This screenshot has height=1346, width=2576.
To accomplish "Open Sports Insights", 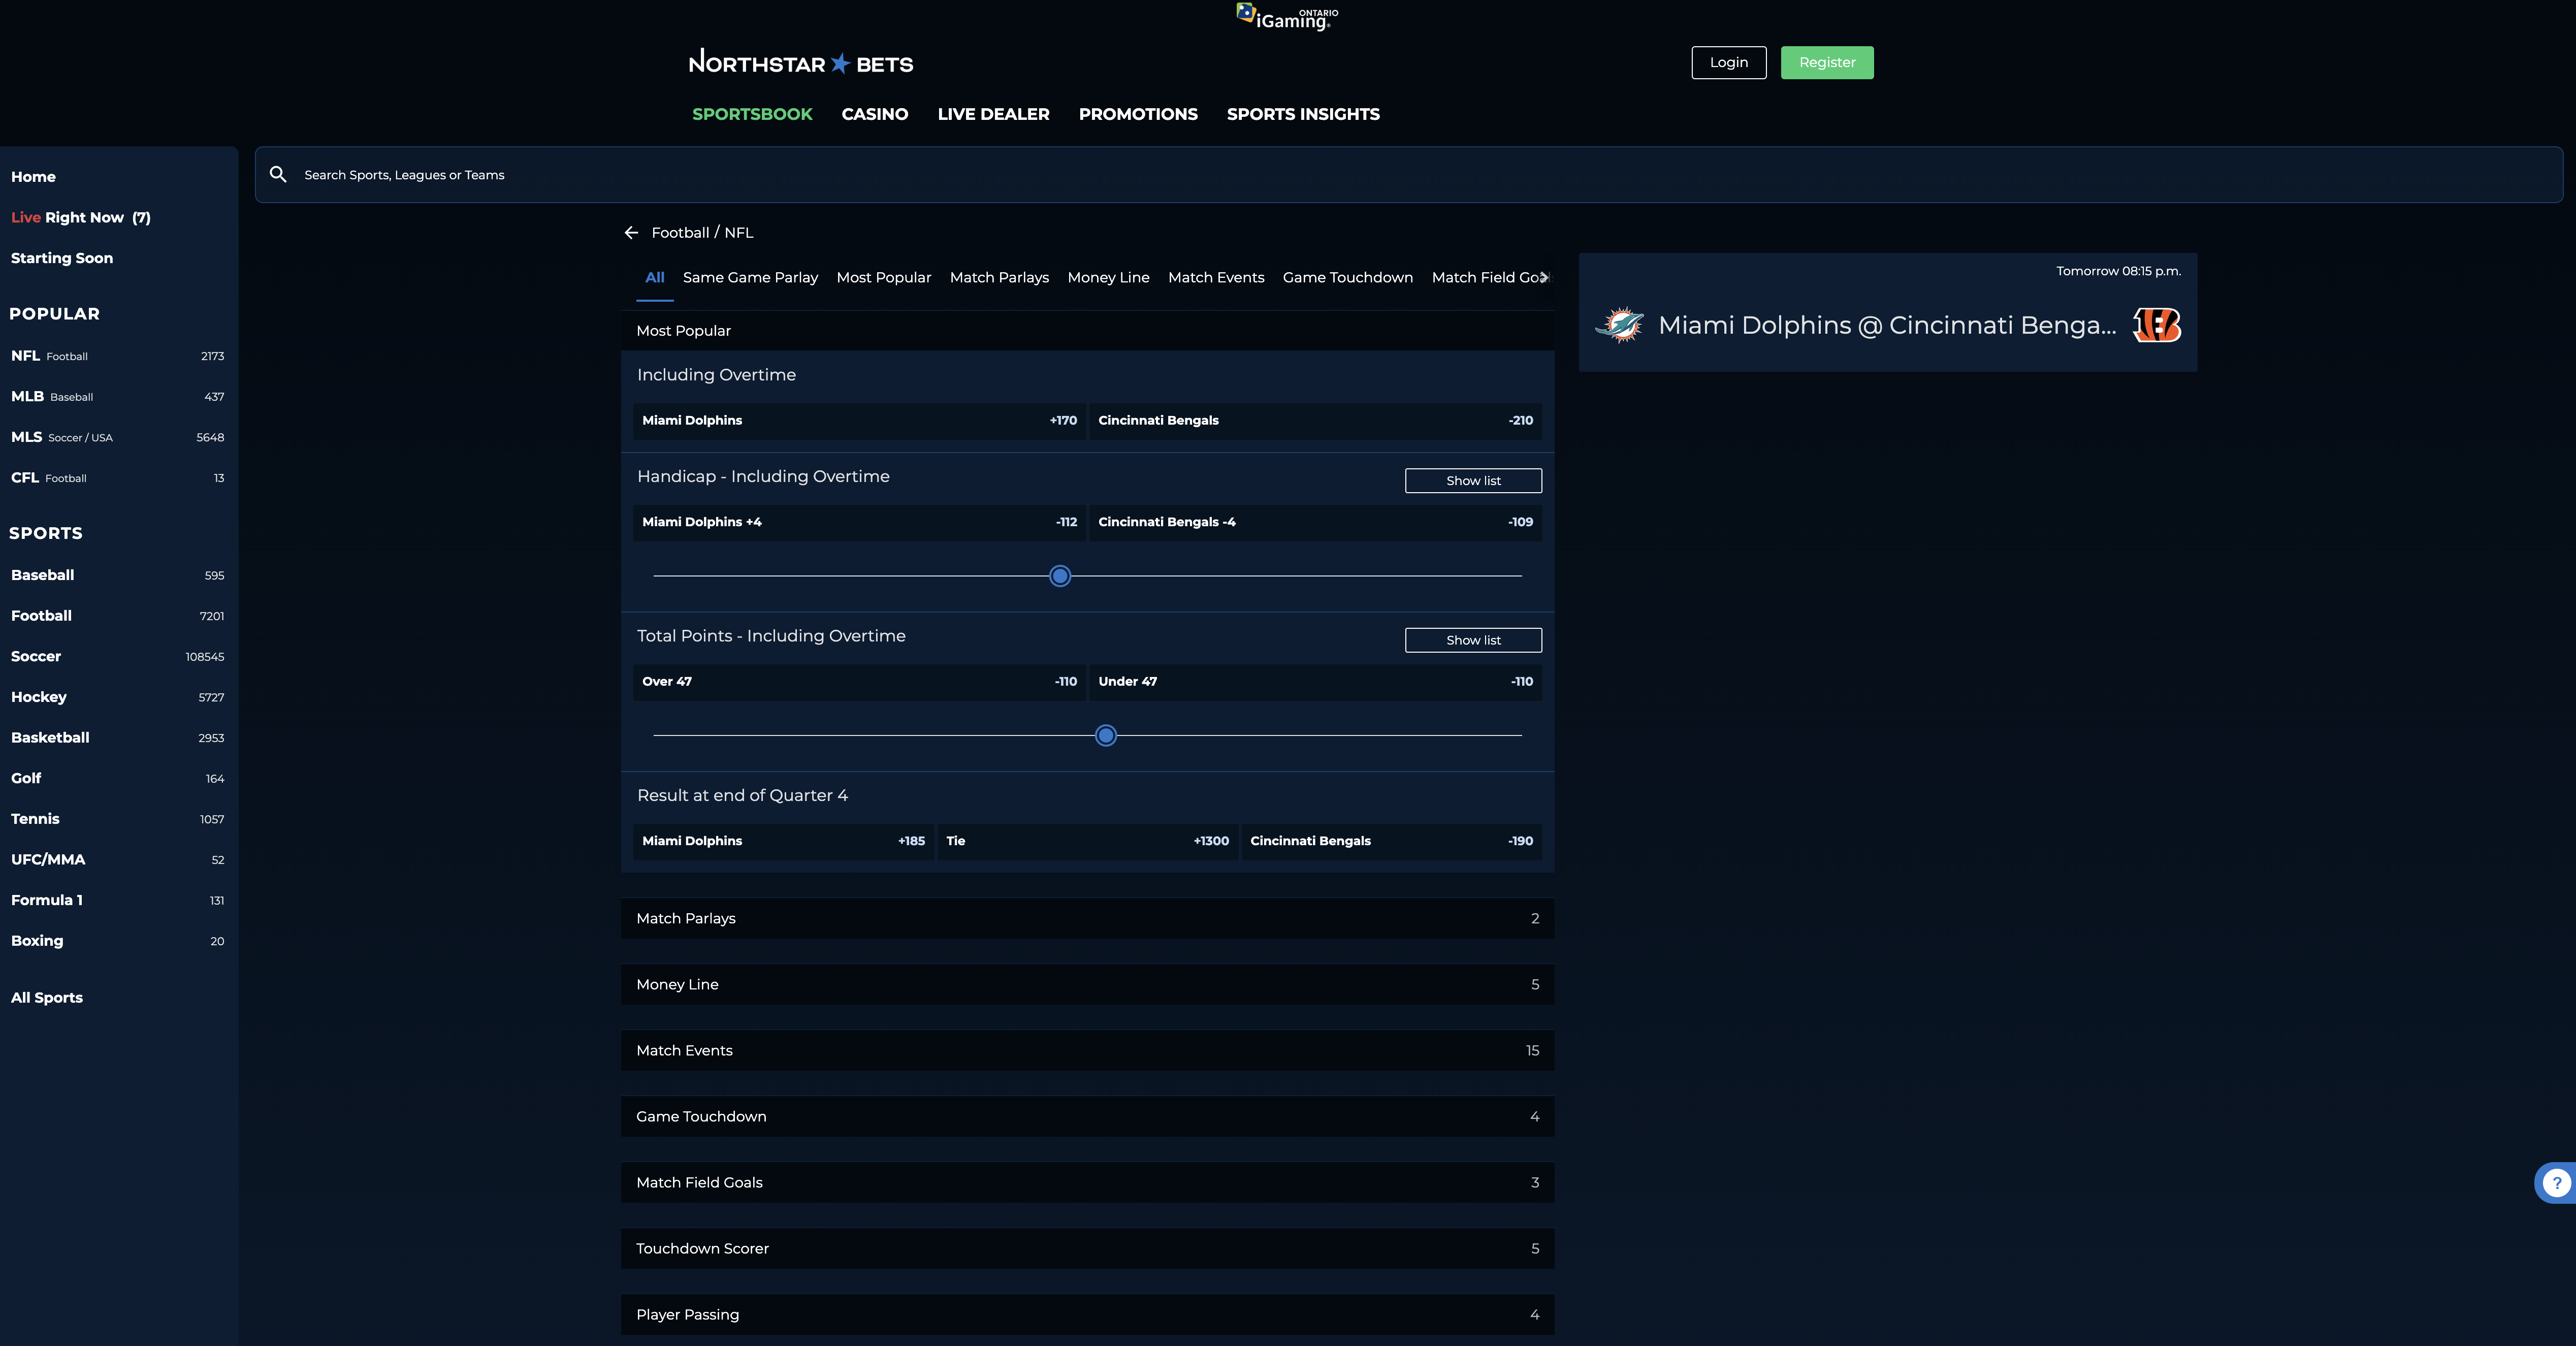I will point(1303,115).
